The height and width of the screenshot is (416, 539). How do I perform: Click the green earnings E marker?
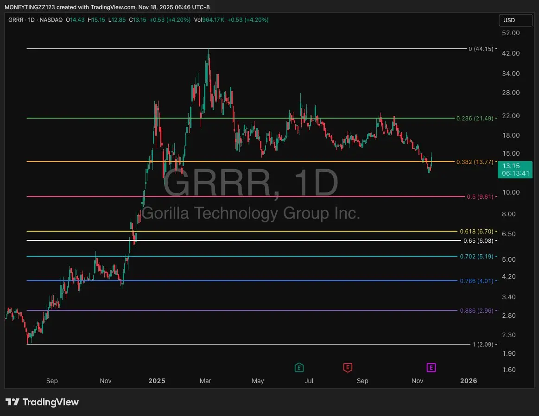[x=299, y=368]
